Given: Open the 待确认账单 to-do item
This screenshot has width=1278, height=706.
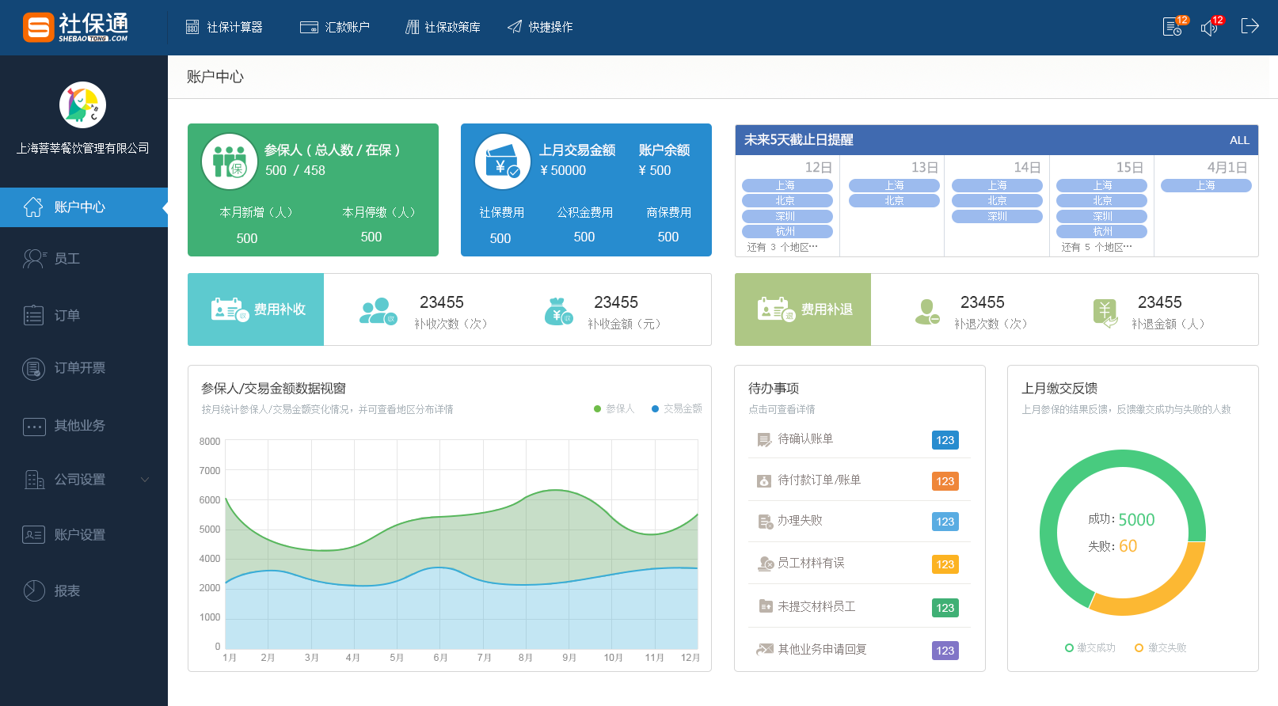Looking at the screenshot, I should coord(805,438).
